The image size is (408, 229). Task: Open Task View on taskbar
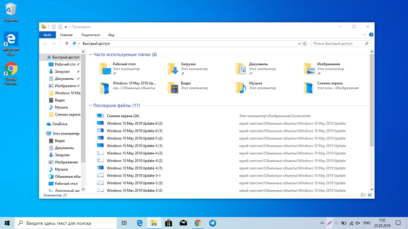[124, 223]
